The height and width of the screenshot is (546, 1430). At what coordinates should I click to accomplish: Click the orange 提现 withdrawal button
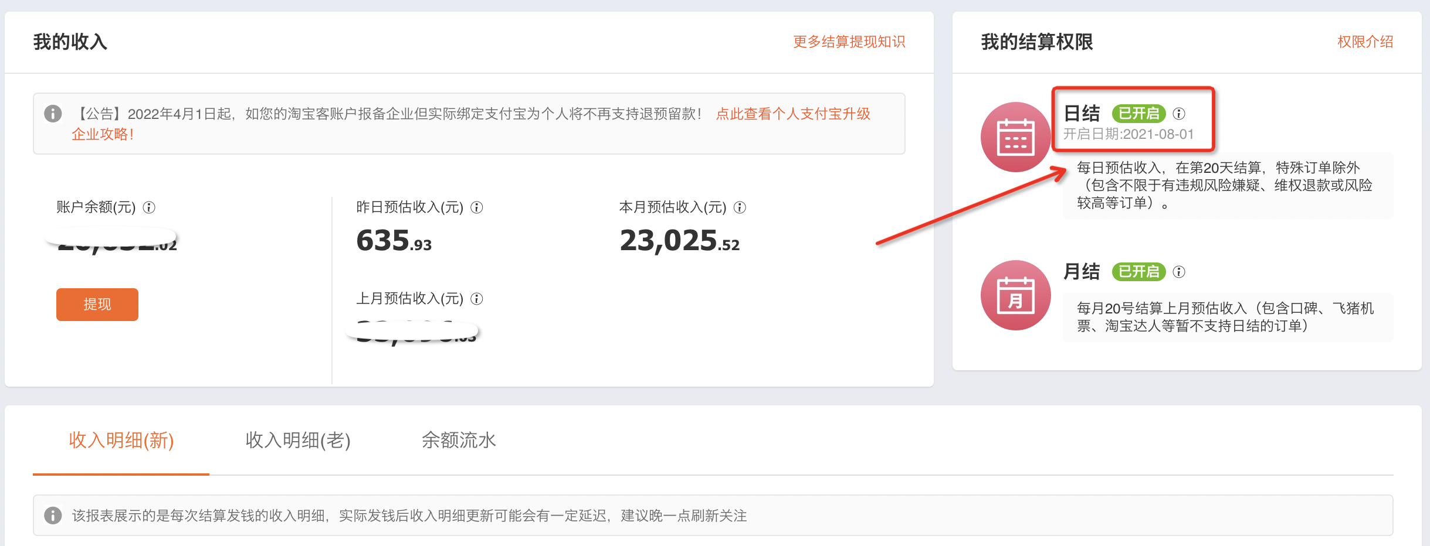pos(97,305)
